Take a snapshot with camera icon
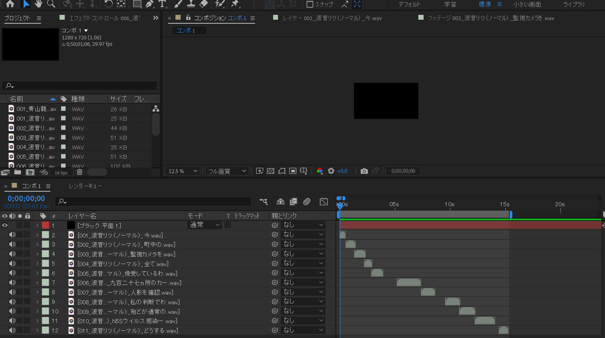Screen dimensions: 605x338 364,171
